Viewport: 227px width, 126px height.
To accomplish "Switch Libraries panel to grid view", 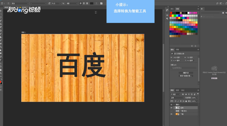I will [223, 13].
